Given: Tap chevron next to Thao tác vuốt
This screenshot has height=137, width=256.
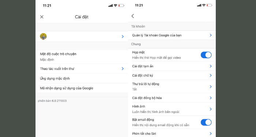Looking at the screenshot, I should point(123,69).
